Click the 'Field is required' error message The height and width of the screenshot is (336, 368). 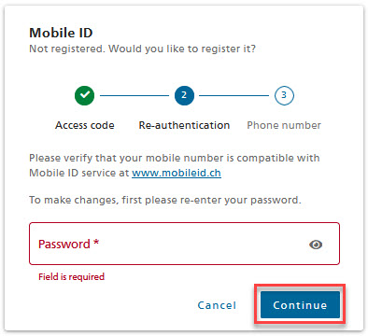[x=72, y=276]
